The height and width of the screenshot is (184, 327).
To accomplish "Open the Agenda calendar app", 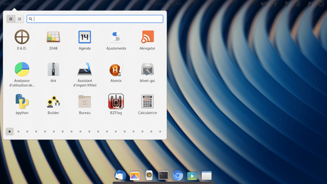I will (x=85, y=40).
